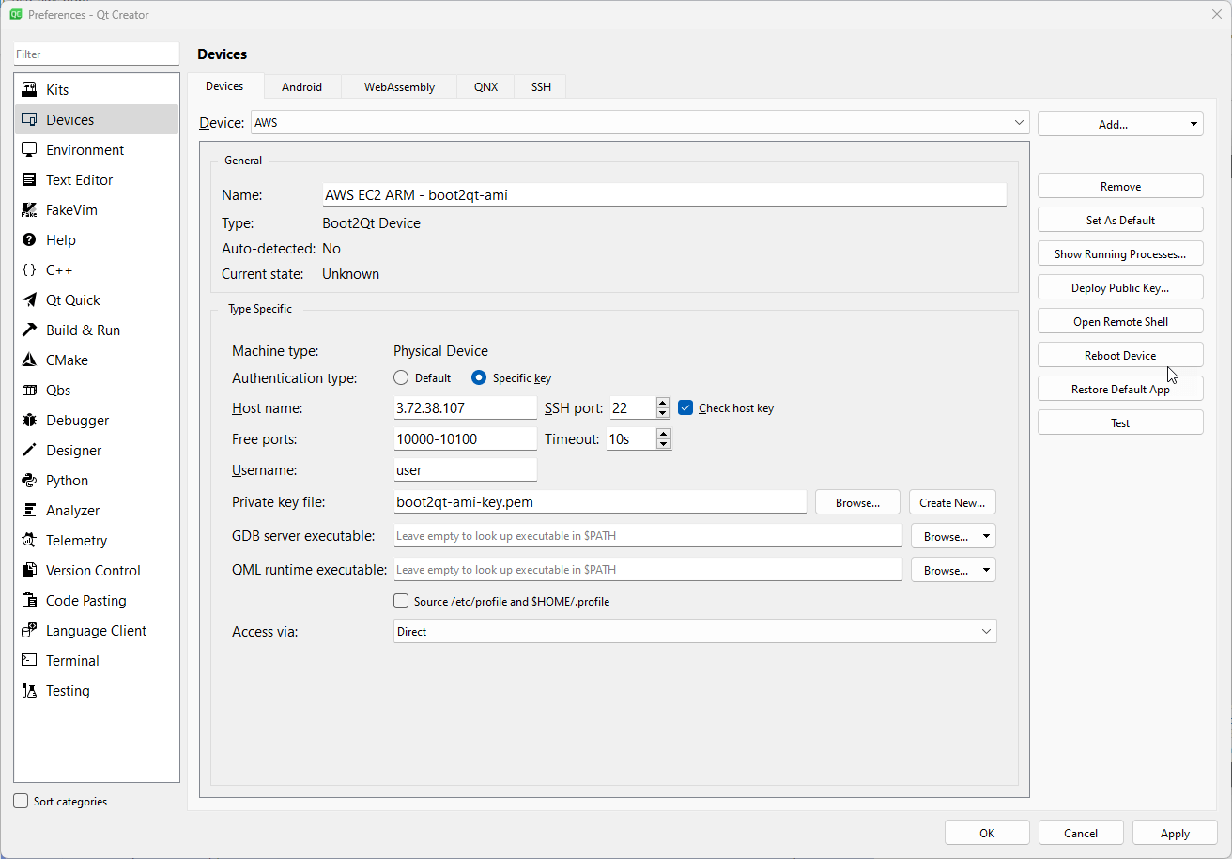This screenshot has height=859, width=1232.
Task: Expand the Device combo box
Action: click(1019, 123)
